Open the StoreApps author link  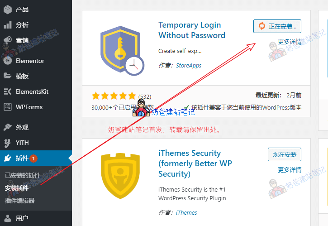pyautogui.click(x=189, y=66)
